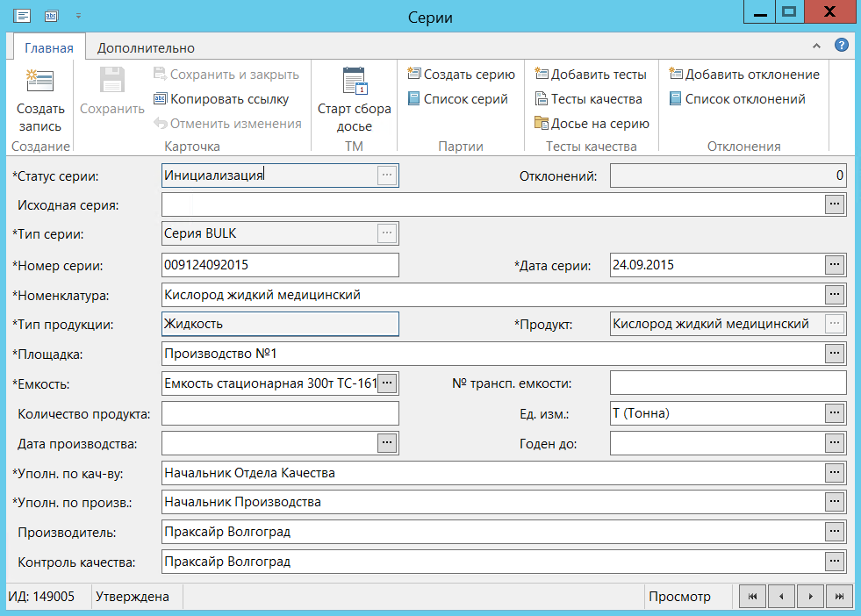Open lookup button for Контроль качества
This screenshot has width=861, height=616.
click(835, 561)
